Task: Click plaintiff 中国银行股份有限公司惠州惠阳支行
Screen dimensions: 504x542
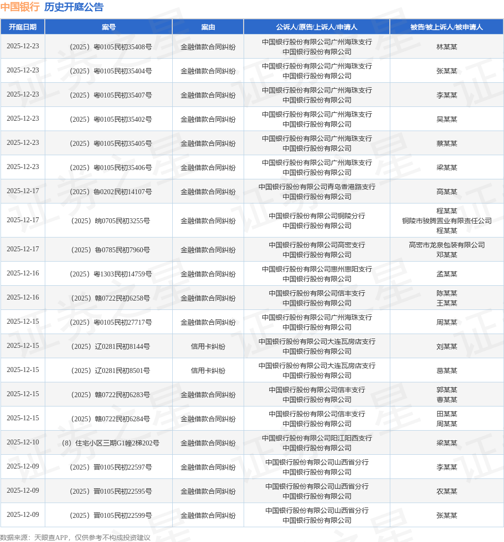Action: point(317,269)
